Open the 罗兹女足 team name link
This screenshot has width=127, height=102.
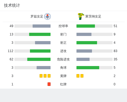pos(37,16)
